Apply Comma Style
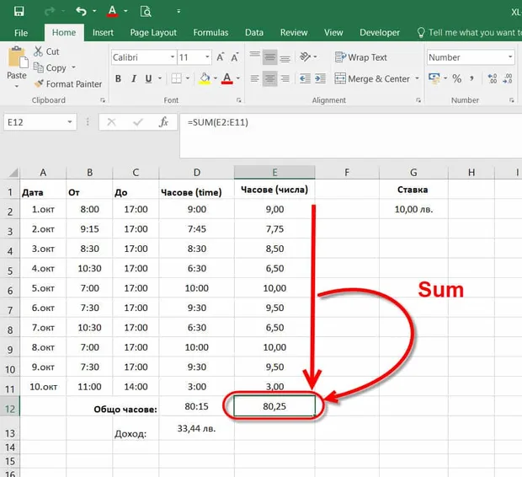Viewport: 522px width, 477px height. (471, 78)
